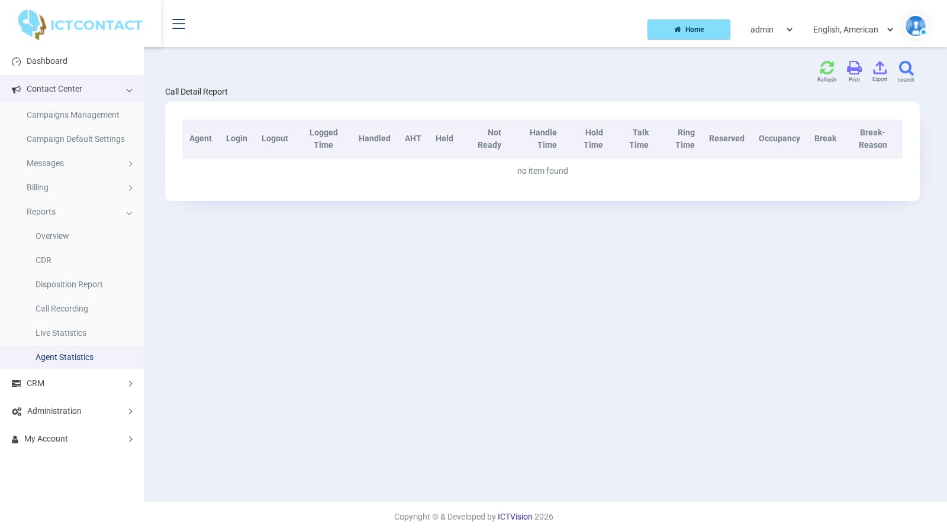This screenshot has width=947, height=532.
Task: Click the CRM sidebar icon
Action: coord(16,384)
